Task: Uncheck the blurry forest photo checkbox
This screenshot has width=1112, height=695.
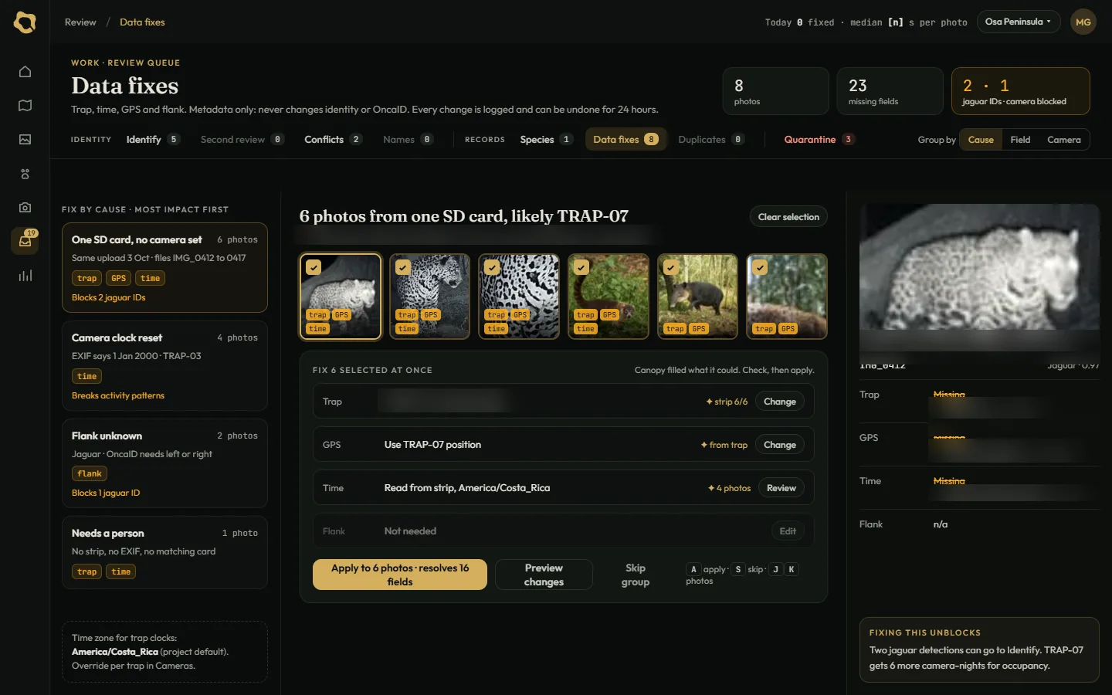Action: point(761,267)
